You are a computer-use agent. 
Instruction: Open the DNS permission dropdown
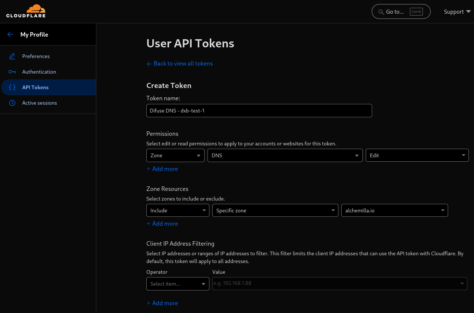(285, 155)
